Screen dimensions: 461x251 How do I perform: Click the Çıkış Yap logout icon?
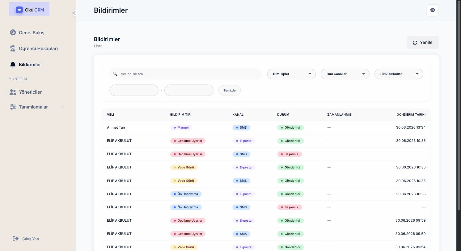coord(15,238)
